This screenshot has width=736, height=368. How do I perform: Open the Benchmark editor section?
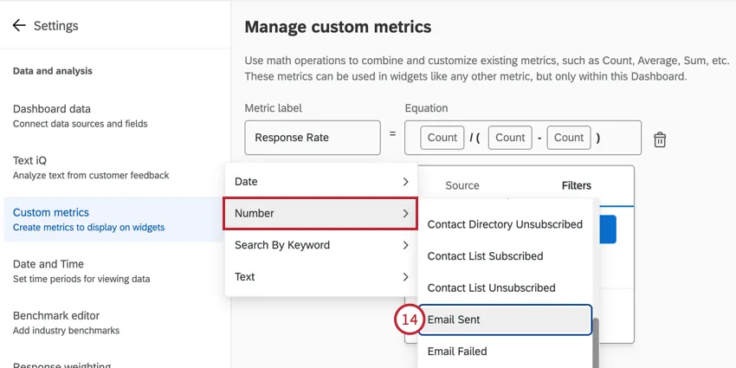pyautogui.click(x=56, y=316)
